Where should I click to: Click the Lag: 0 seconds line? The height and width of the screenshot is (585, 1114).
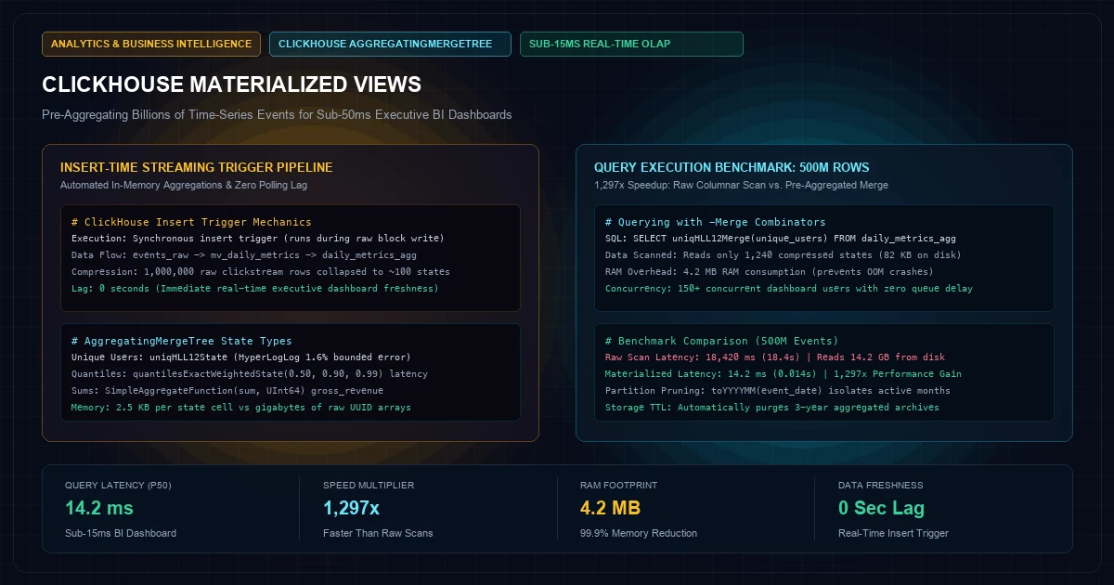(x=255, y=289)
